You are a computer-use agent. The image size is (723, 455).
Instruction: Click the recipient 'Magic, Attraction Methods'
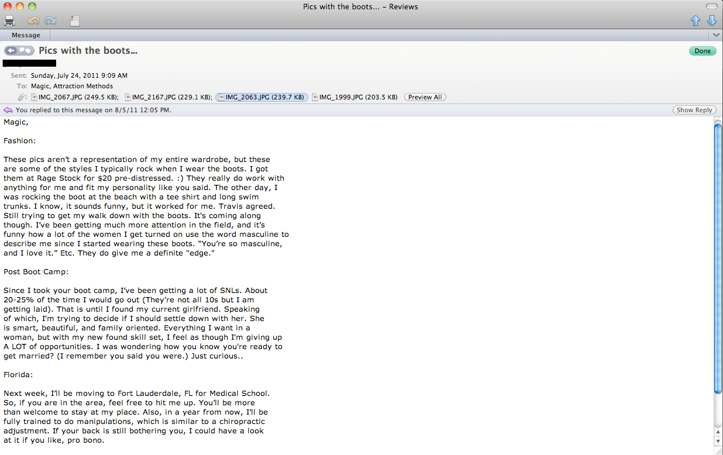coord(72,86)
